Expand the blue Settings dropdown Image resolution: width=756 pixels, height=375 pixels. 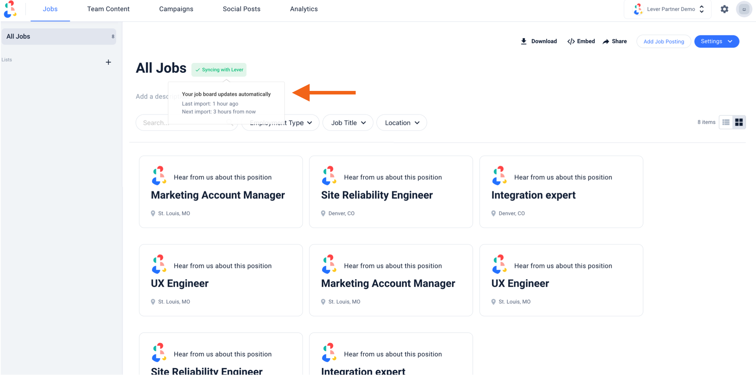(716, 41)
